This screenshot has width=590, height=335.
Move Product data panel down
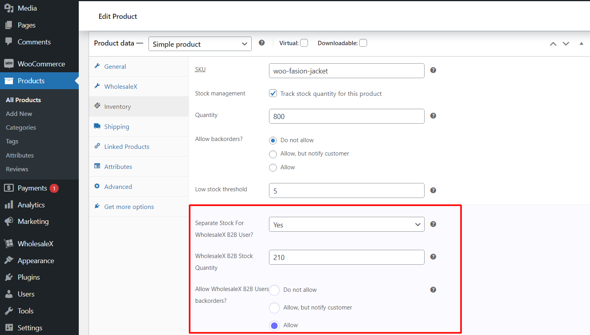pyautogui.click(x=566, y=44)
